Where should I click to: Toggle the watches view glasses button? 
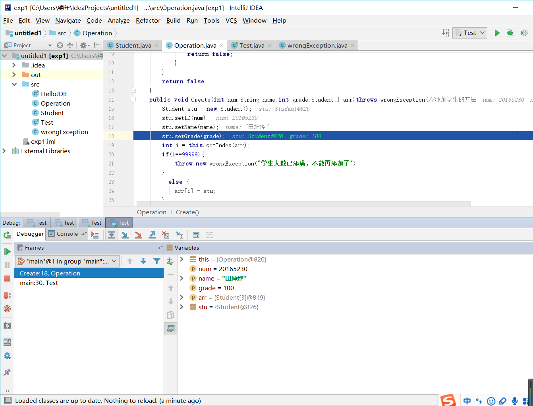pyautogui.click(x=171, y=329)
